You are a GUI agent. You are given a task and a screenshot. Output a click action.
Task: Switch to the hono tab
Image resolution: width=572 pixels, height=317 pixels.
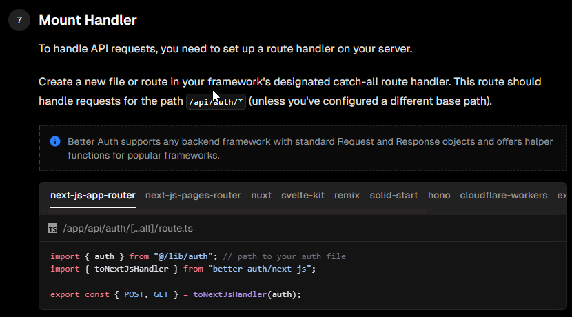click(x=439, y=195)
